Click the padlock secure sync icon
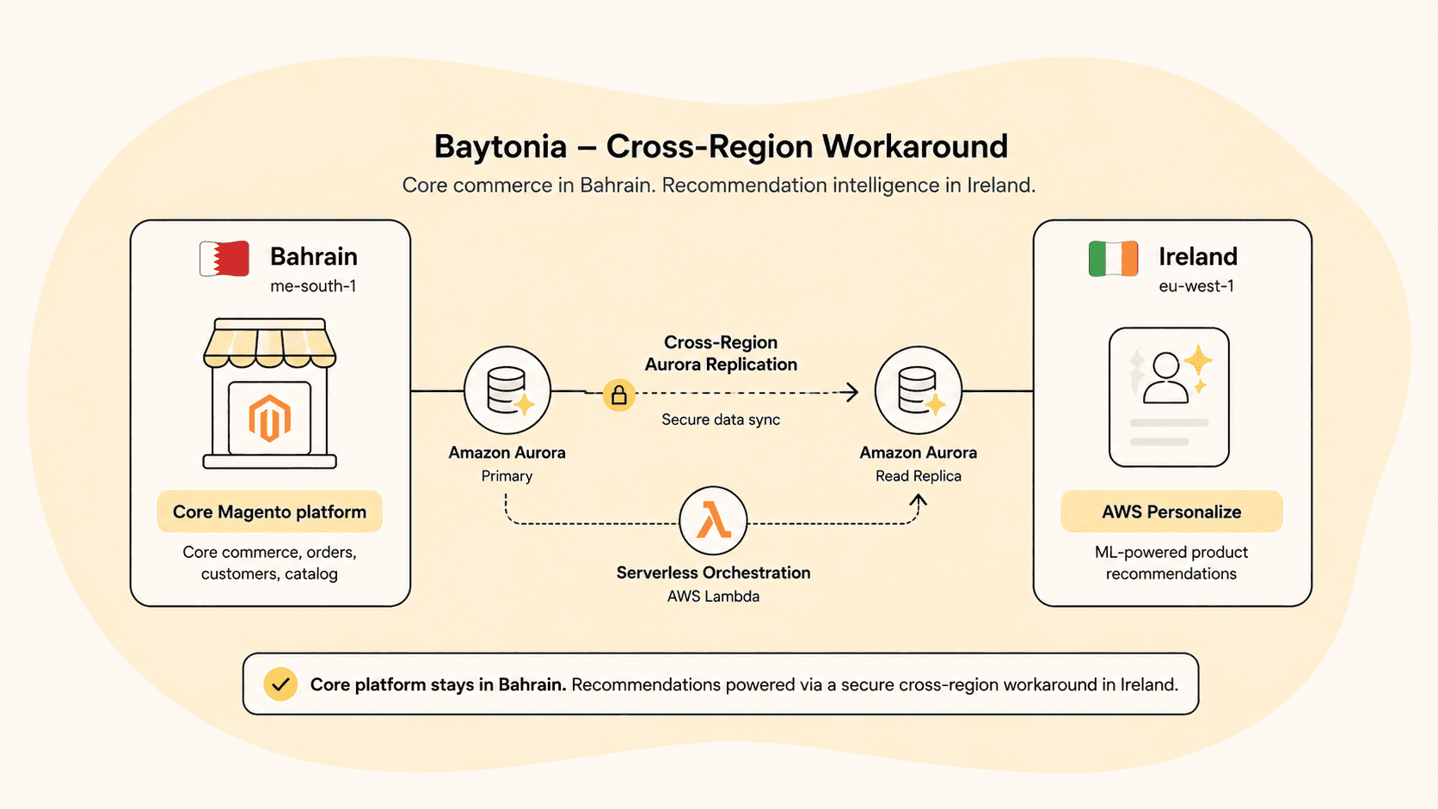This screenshot has width=1438, height=809. [618, 395]
